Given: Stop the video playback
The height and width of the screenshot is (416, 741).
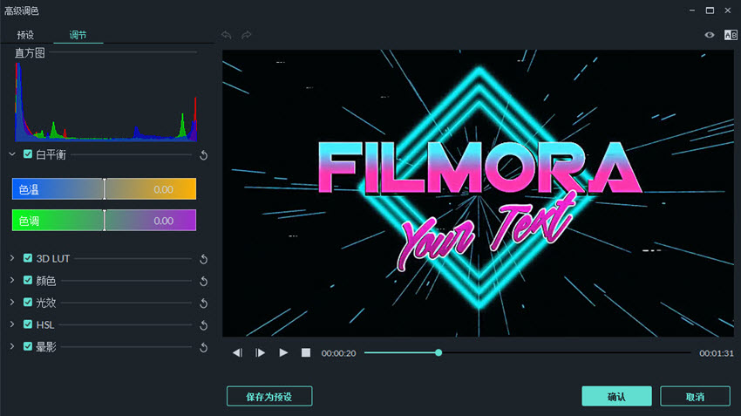Looking at the screenshot, I should [306, 352].
